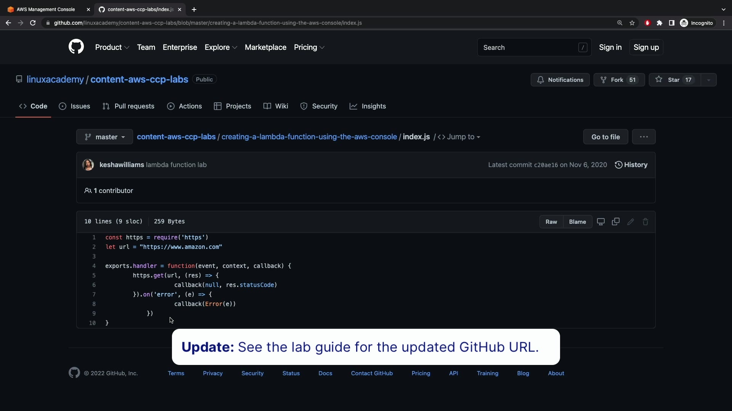Click browser bookmark star icon
Viewport: 732px width, 411px height.
632,23
